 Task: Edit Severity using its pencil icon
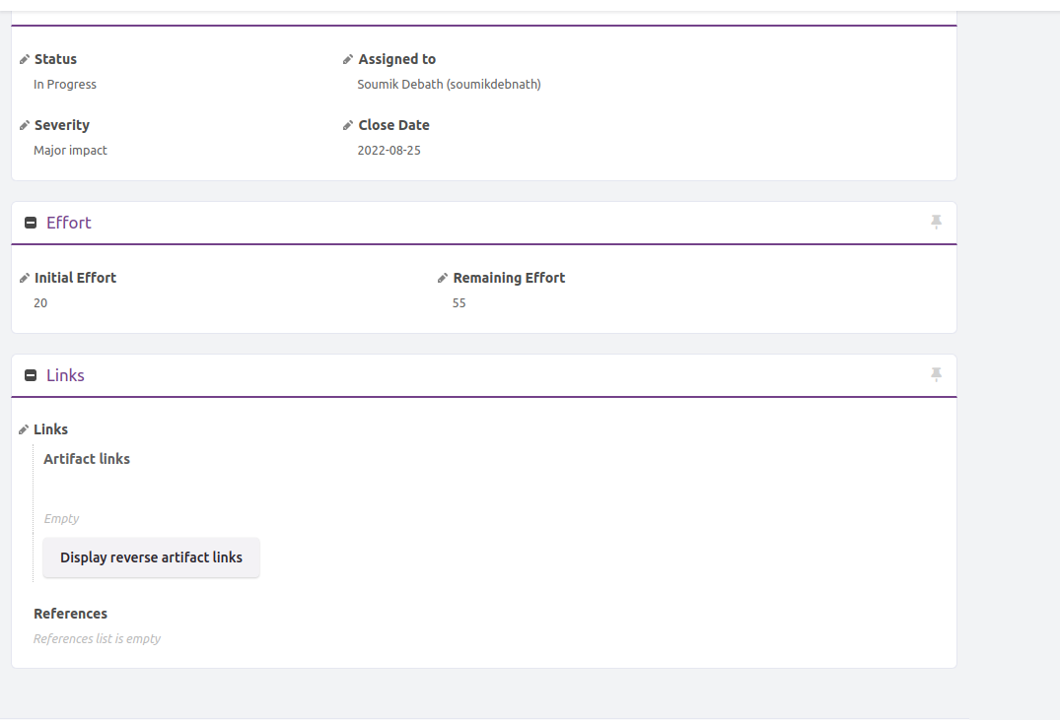point(25,126)
